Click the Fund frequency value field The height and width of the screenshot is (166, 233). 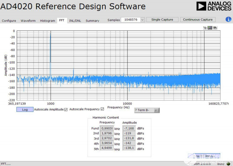tap(107, 128)
